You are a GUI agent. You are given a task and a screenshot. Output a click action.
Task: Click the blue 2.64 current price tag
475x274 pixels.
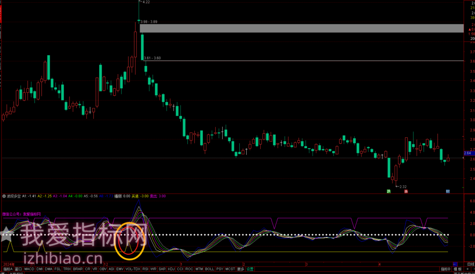pos(469,153)
